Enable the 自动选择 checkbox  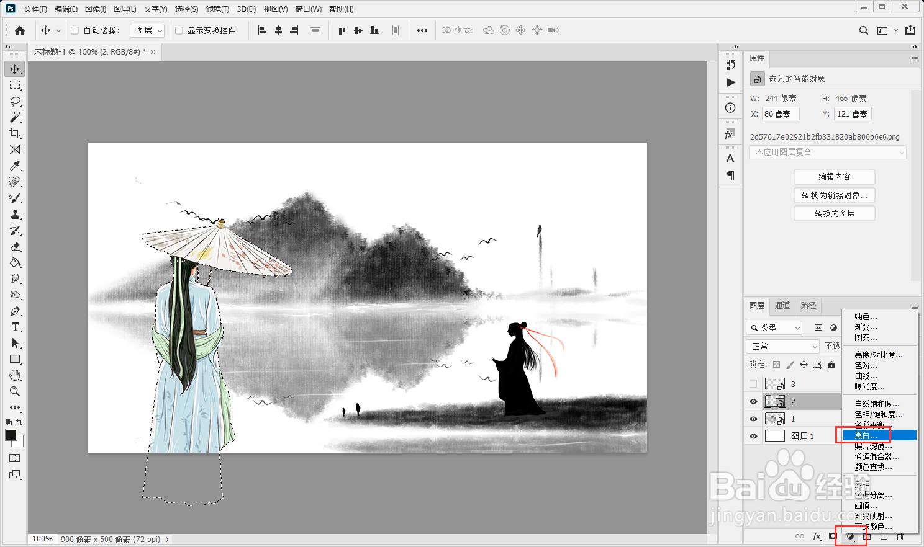75,30
